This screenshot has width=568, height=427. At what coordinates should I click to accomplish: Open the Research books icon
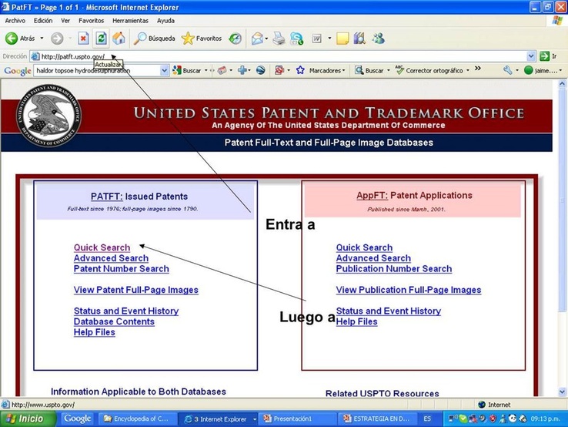[x=359, y=38]
